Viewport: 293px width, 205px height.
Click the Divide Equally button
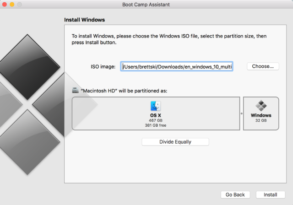175,142
